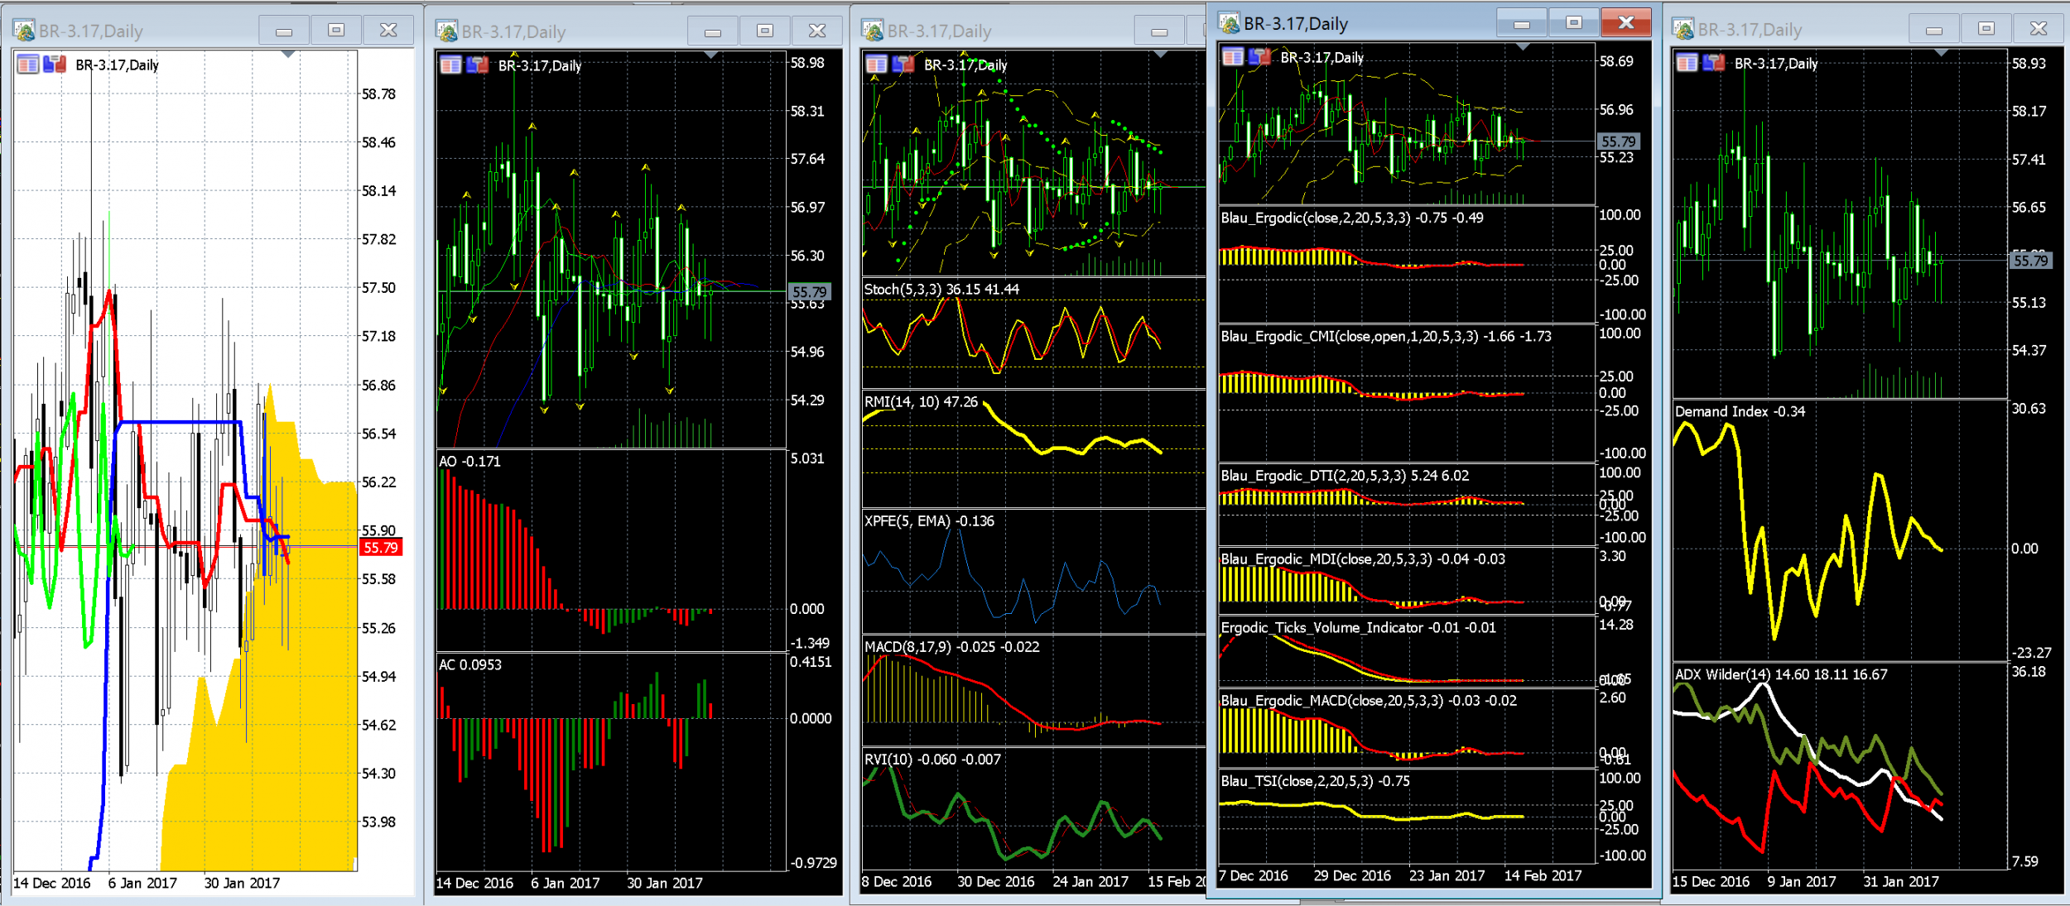Click One Click Trading icon in Blau_Ergodic chart
This screenshot has height=906, width=2070.
1260,57
